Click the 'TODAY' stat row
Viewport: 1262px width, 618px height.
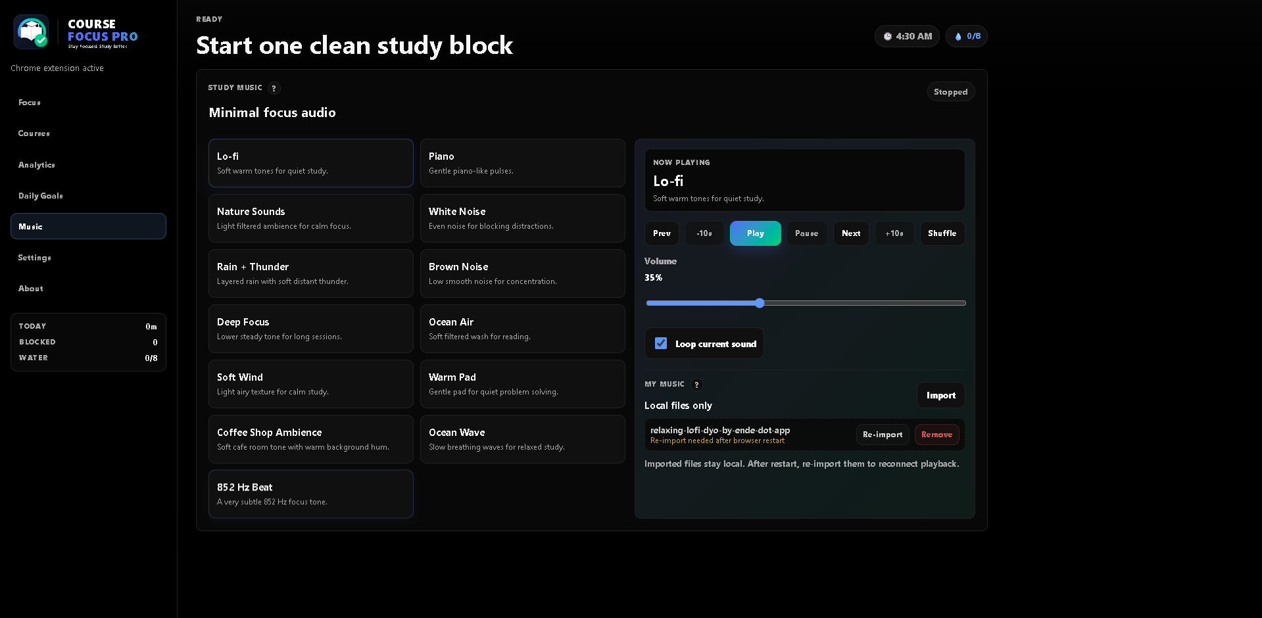coord(88,326)
